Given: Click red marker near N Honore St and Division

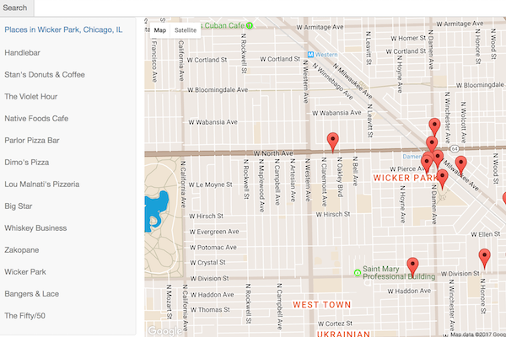Looking at the screenshot, I should click(484, 259).
